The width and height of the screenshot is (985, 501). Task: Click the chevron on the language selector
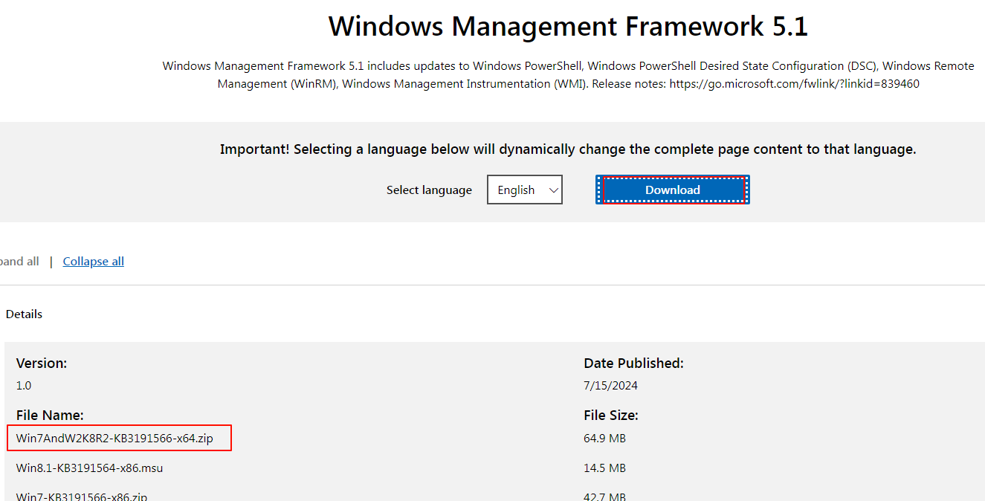click(552, 190)
